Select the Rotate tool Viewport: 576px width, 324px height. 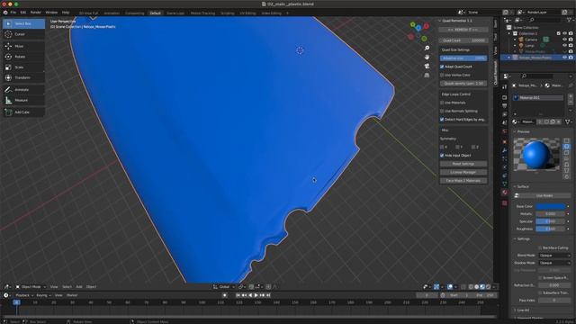coord(24,57)
